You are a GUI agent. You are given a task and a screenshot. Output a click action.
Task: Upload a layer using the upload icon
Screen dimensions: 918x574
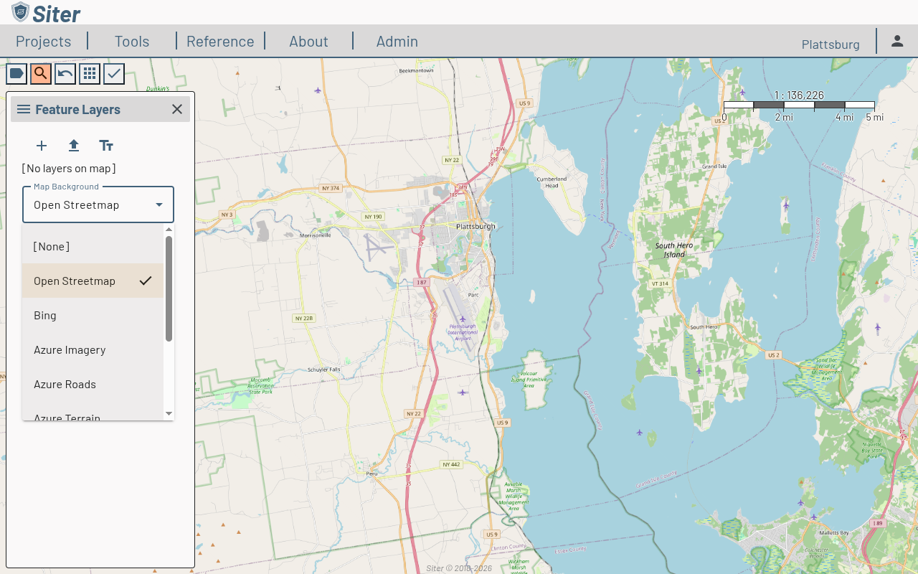tap(73, 146)
